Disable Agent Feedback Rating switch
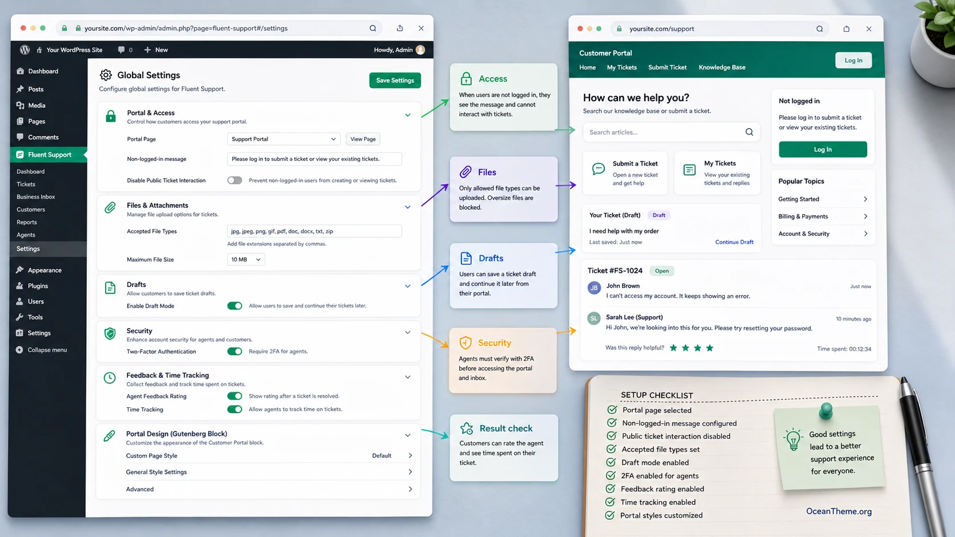 [x=235, y=396]
